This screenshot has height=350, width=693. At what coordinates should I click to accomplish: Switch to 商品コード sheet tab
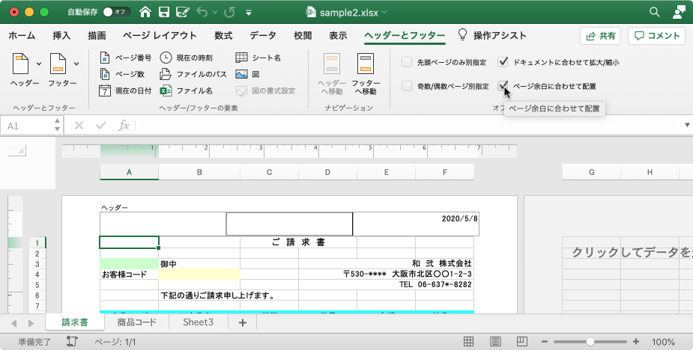tap(136, 322)
